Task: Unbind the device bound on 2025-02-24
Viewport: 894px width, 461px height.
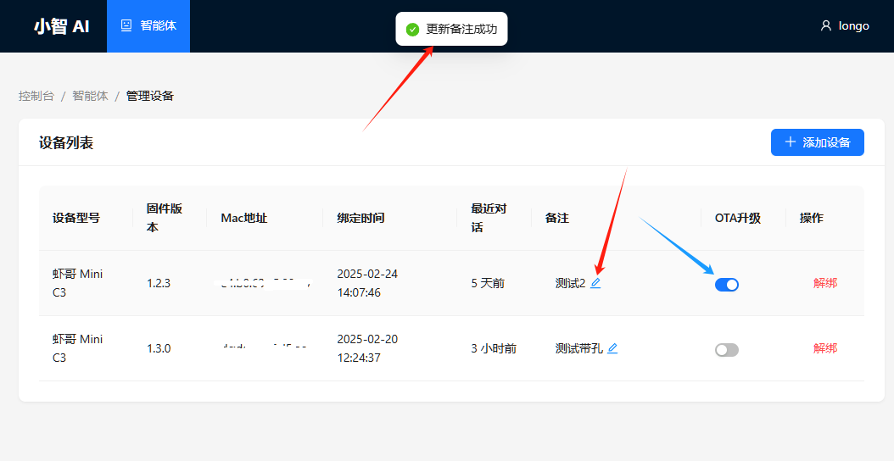Action: (824, 283)
